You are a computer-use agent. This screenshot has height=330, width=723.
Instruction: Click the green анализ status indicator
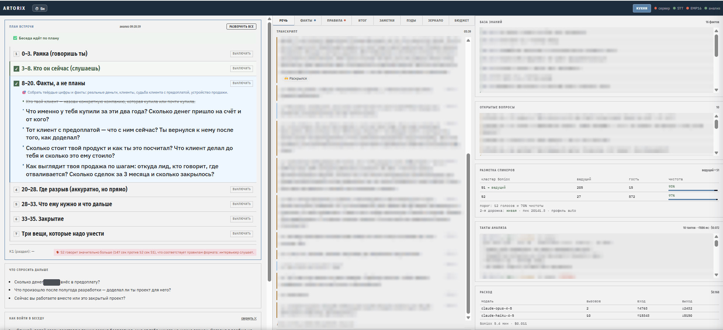pos(712,8)
